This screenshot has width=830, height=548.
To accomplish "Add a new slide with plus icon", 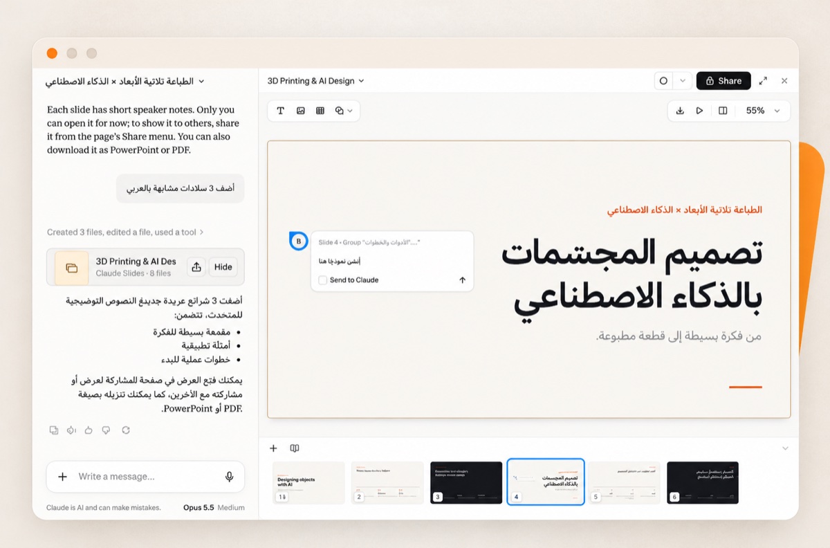I will point(273,448).
